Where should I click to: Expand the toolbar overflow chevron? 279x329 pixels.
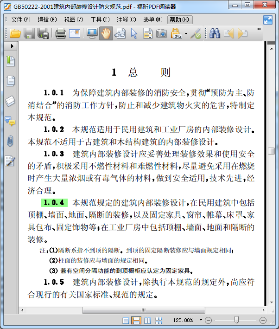point(259,29)
